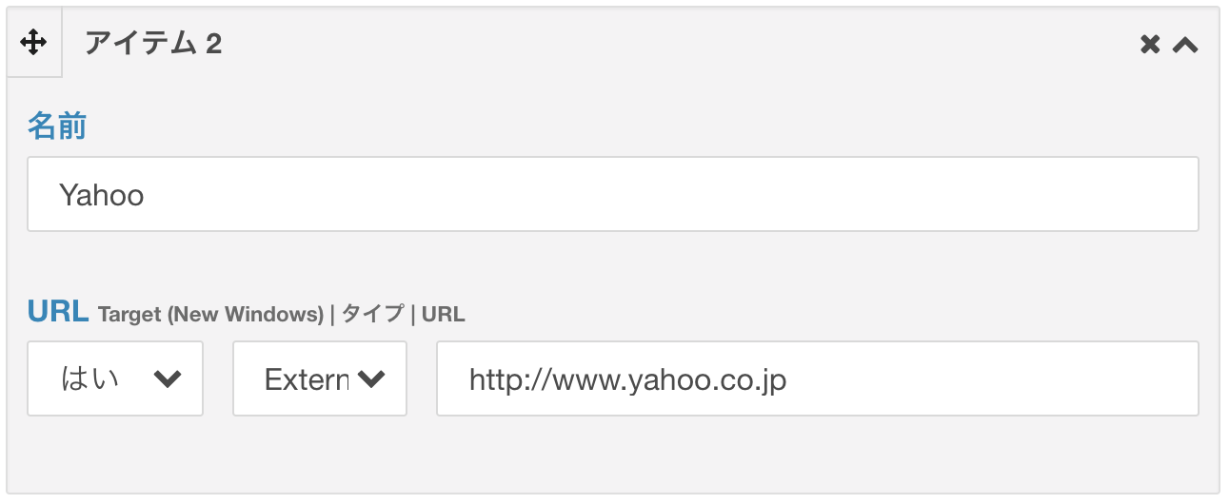Select the はい text in the target selector
This screenshot has height=504, width=1230.
[90, 379]
